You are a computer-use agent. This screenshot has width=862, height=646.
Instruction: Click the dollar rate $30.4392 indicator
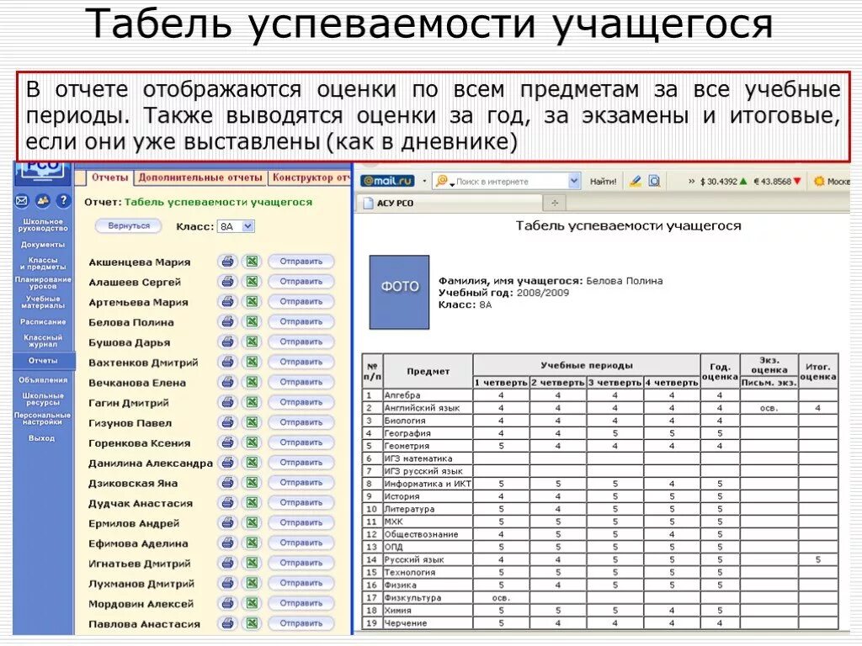coord(723,182)
